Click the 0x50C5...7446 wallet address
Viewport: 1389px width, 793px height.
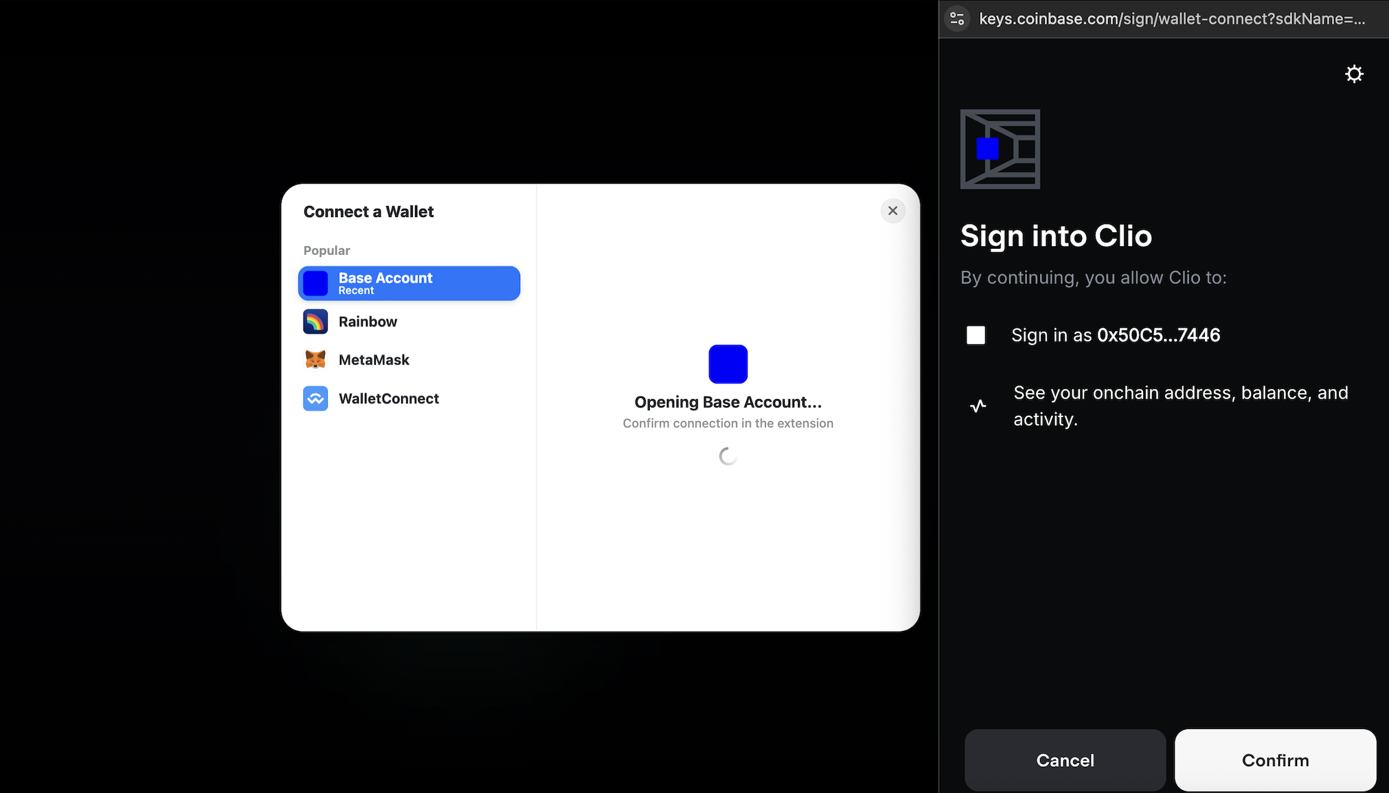tap(1158, 335)
